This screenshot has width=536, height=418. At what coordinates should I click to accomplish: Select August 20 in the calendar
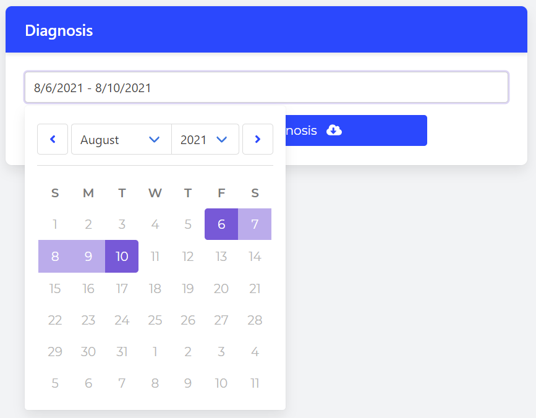(x=221, y=289)
